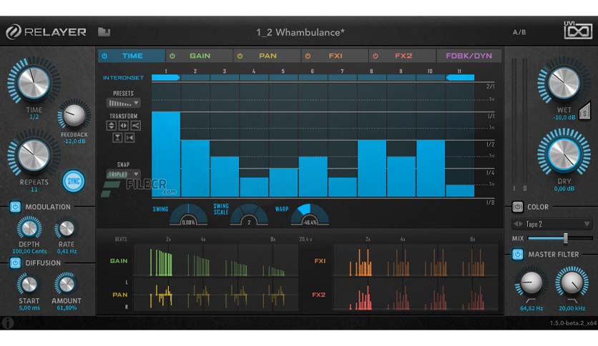Open the Snap Triplet dropdown
The width and height of the screenshot is (598, 346).
click(x=123, y=174)
